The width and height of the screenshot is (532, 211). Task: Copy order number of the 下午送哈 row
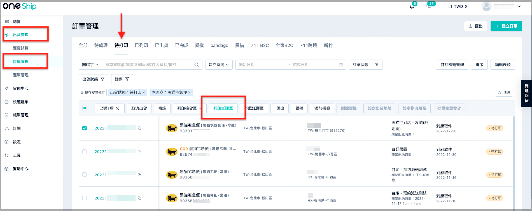pyautogui.click(x=140, y=175)
